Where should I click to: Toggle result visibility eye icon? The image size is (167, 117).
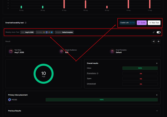tap(159, 41)
